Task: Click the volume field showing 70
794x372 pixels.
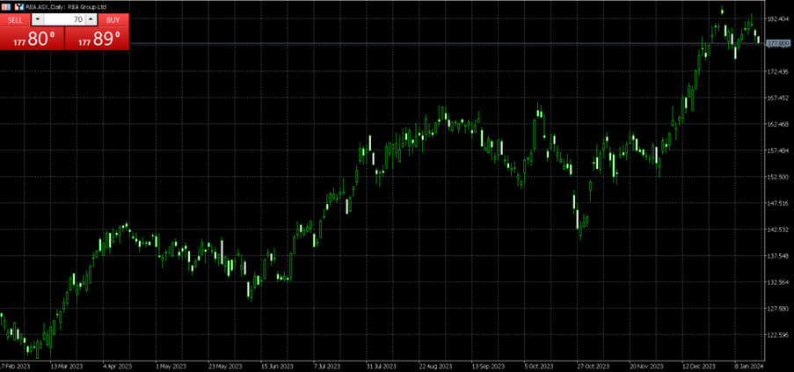Action: click(x=64, y=19)
